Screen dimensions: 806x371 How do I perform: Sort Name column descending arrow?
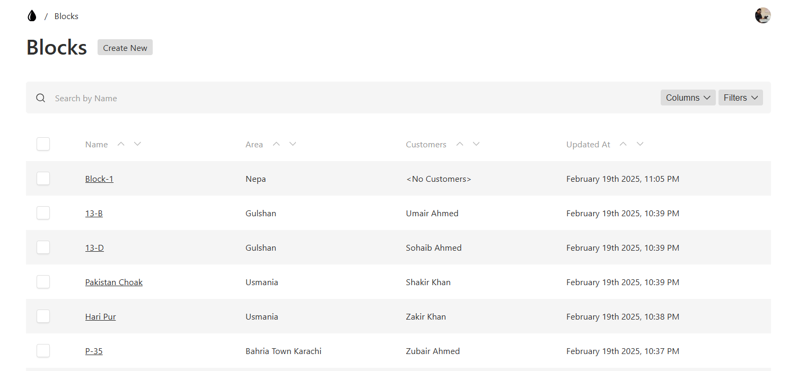pos(138,144)
